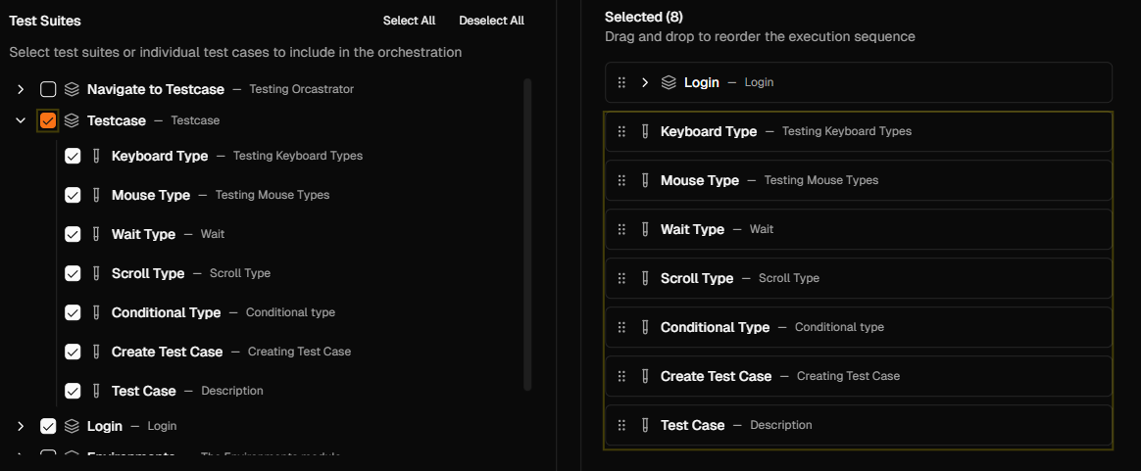Screen dimensions: 1141x471
Task: Click test tube icon of selected Scroll Type
Action: [x=645, y=278]
